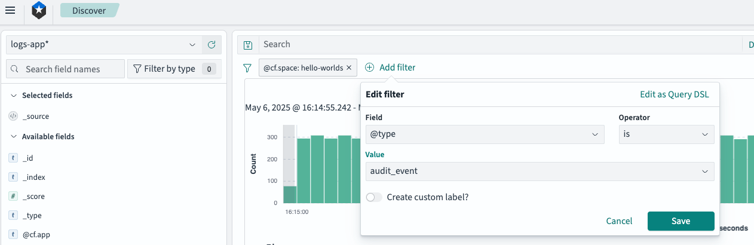Open the hamburger navigation menu
The image size is (754, 245).
tap(10, 10)
